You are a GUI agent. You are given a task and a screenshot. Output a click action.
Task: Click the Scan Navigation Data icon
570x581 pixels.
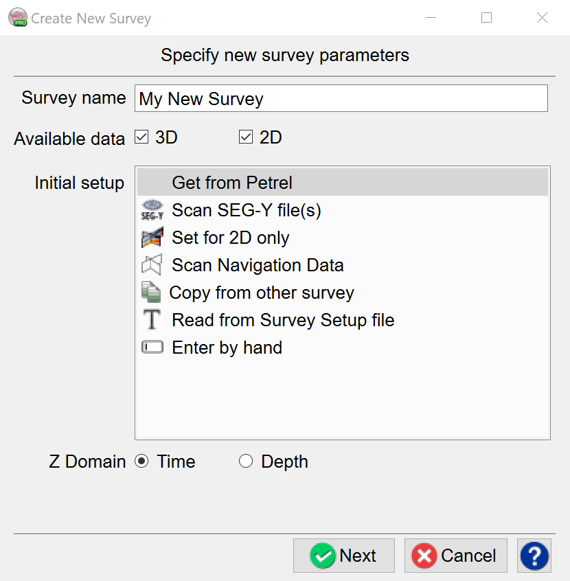point(151,265)
